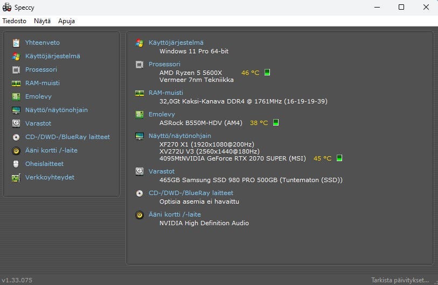This screenshot has width=438, height=285.
Task: Select Yhteenveto in the sidebar
Action: click(x=43, y=43)
